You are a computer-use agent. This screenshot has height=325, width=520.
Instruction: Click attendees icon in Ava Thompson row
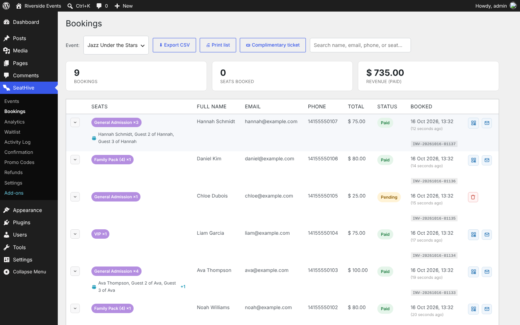coord(94,287)
